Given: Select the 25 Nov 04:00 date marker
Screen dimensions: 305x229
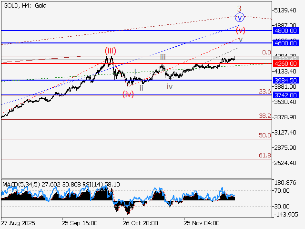Looking at the screenshot, I should pyautogui.click(x=202, y=223).
